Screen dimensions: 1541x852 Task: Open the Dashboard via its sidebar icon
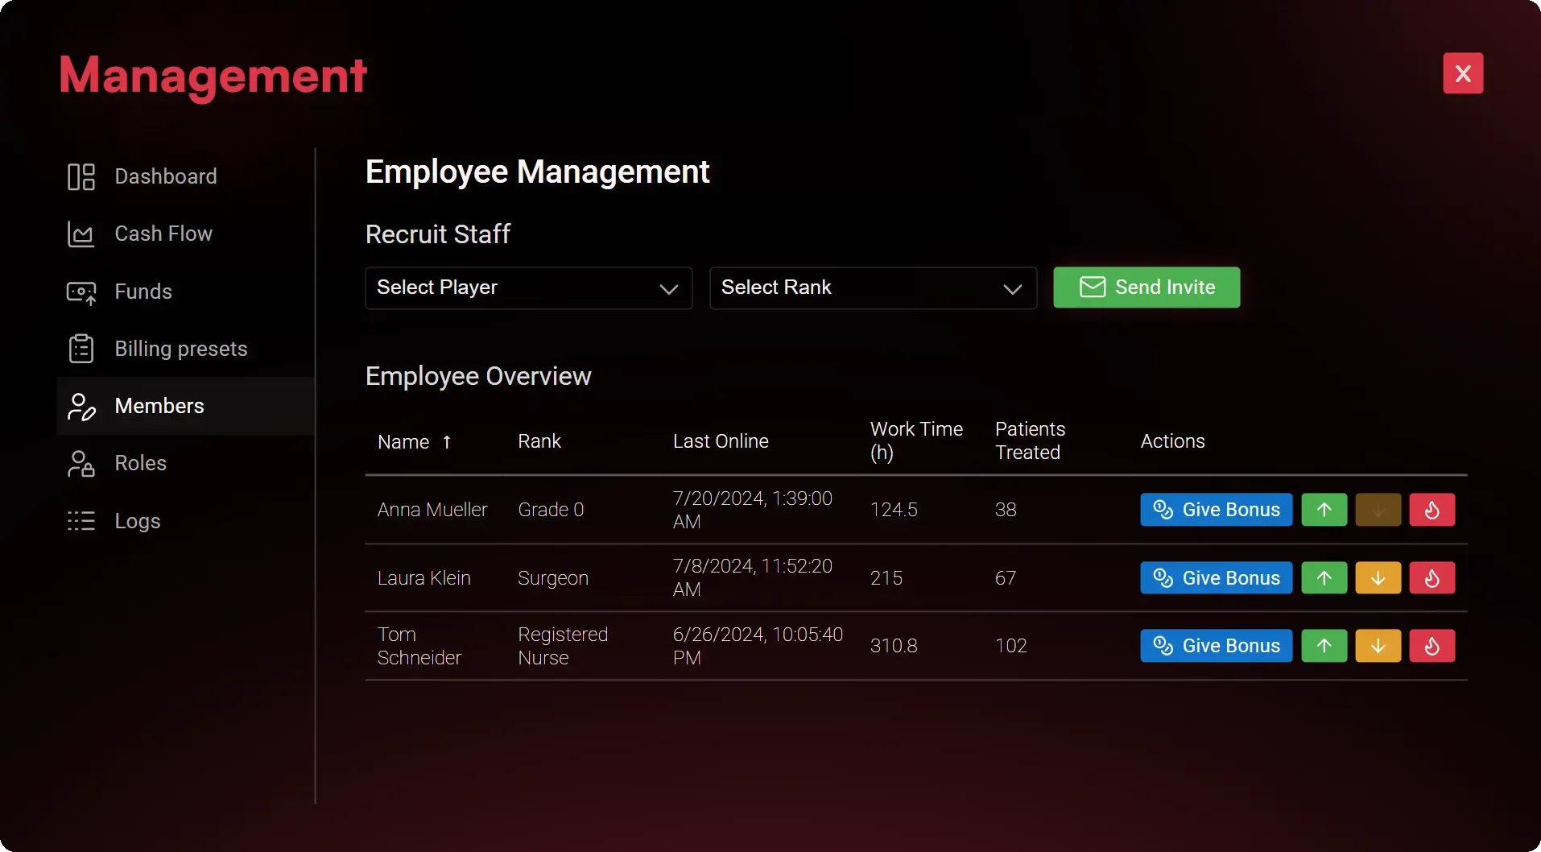(81, 177)
